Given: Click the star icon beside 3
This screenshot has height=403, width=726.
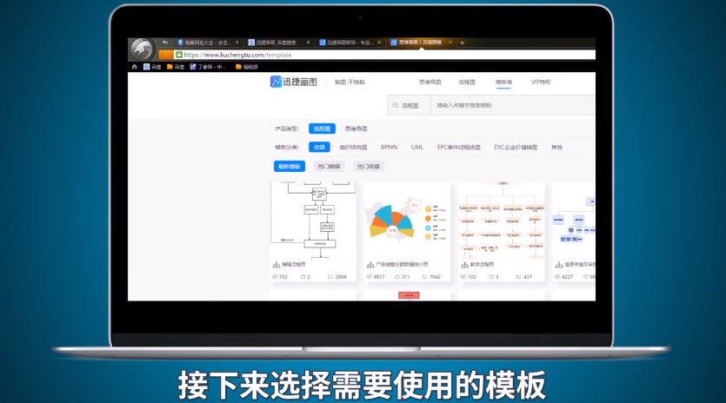Looking at the screenshot, I should coord(492,277).
